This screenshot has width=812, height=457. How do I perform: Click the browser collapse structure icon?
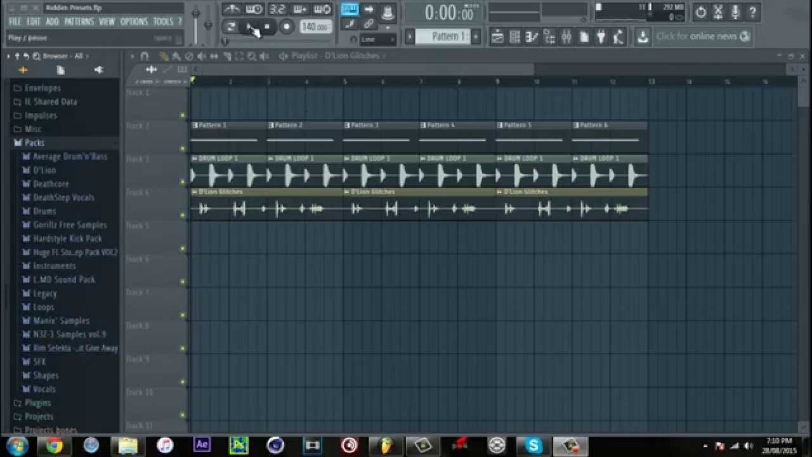coord(17,56)
